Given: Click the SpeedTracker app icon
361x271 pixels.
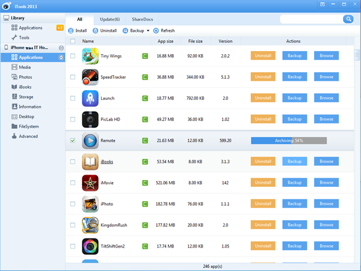Looking at the screenshot, I should click(90, 77).
